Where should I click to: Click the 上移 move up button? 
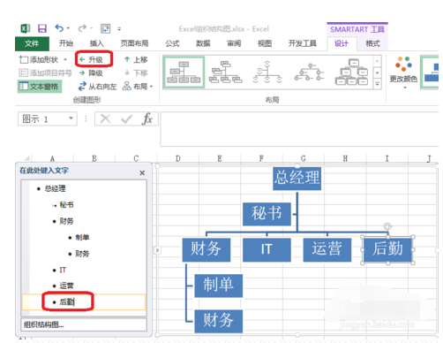[x=136, y=60]
